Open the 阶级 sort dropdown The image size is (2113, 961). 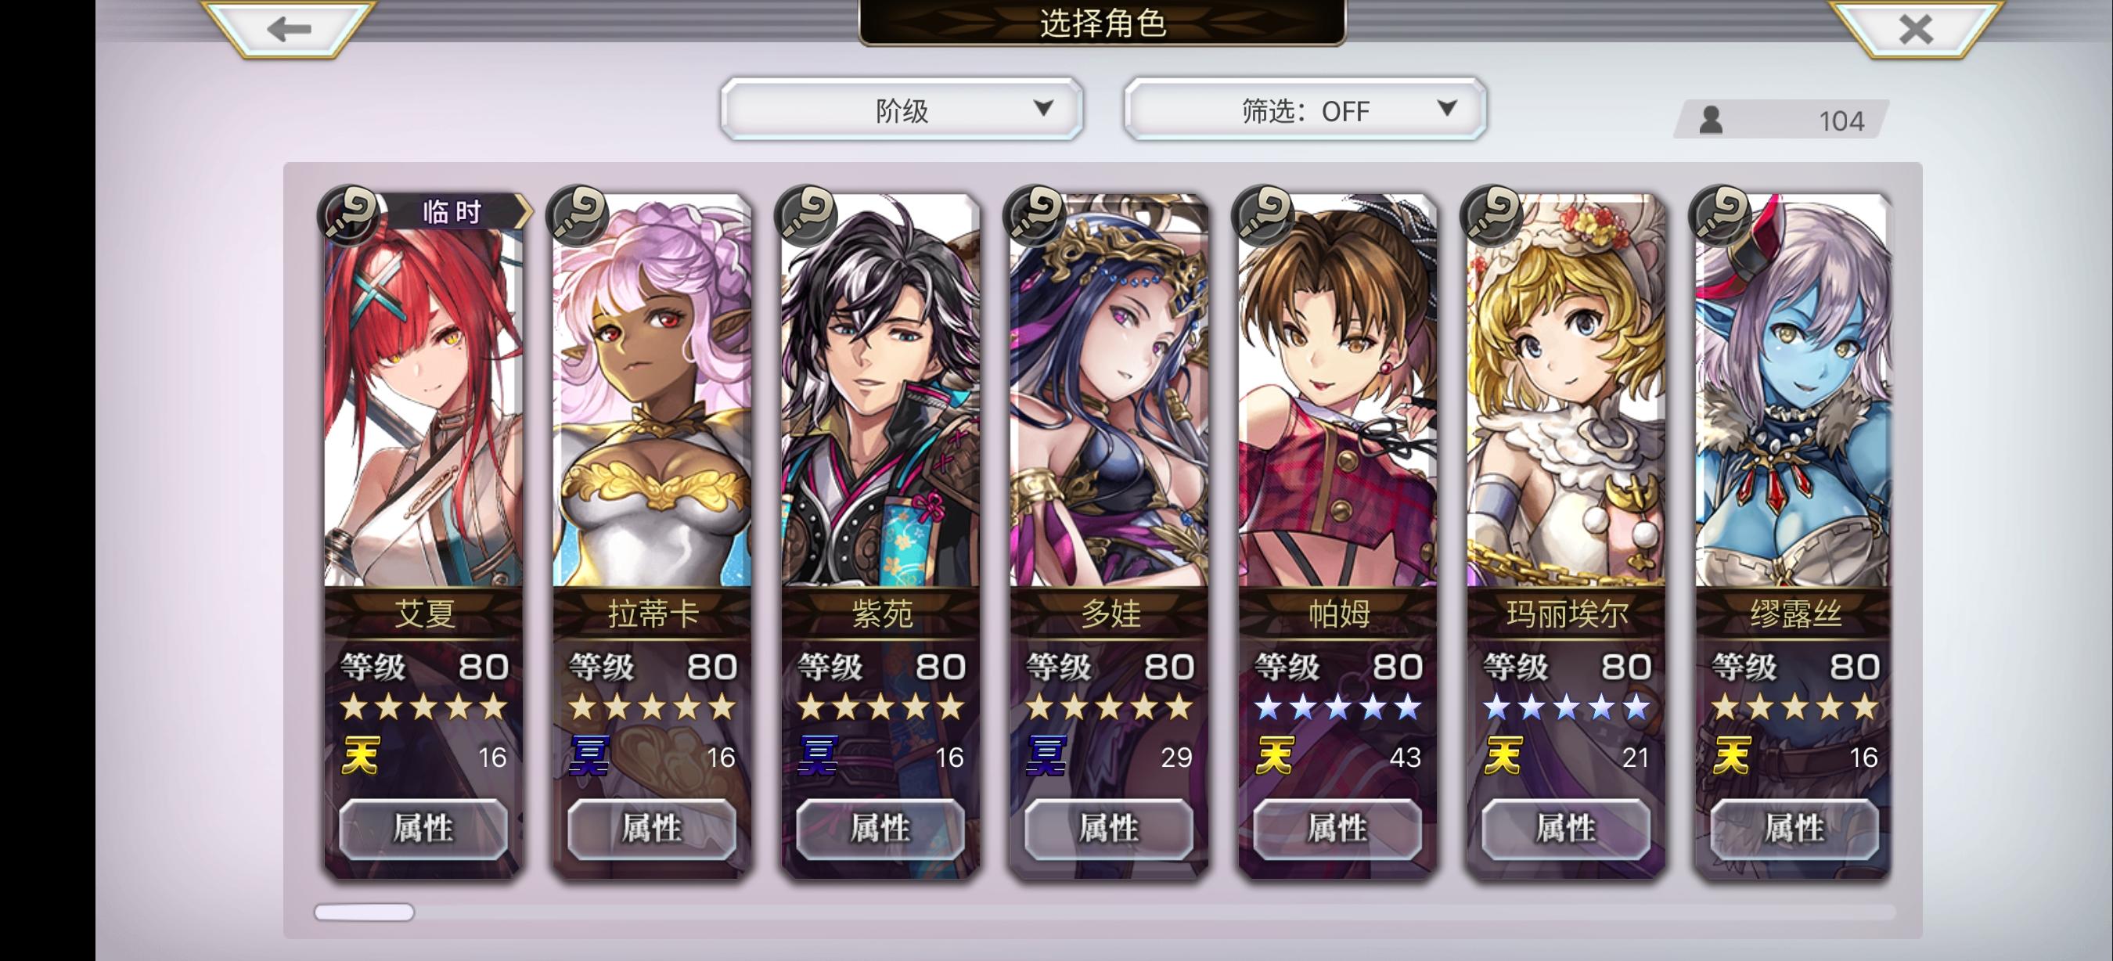[902, 110]
